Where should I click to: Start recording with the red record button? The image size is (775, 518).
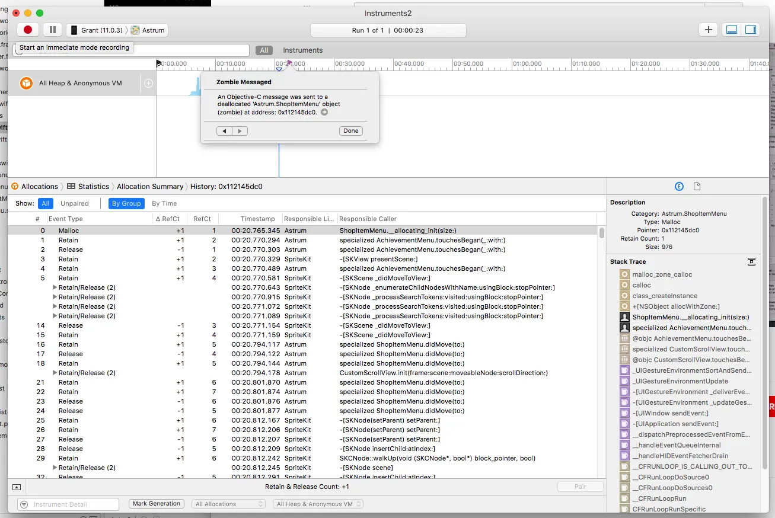click(x=28, y=30)
